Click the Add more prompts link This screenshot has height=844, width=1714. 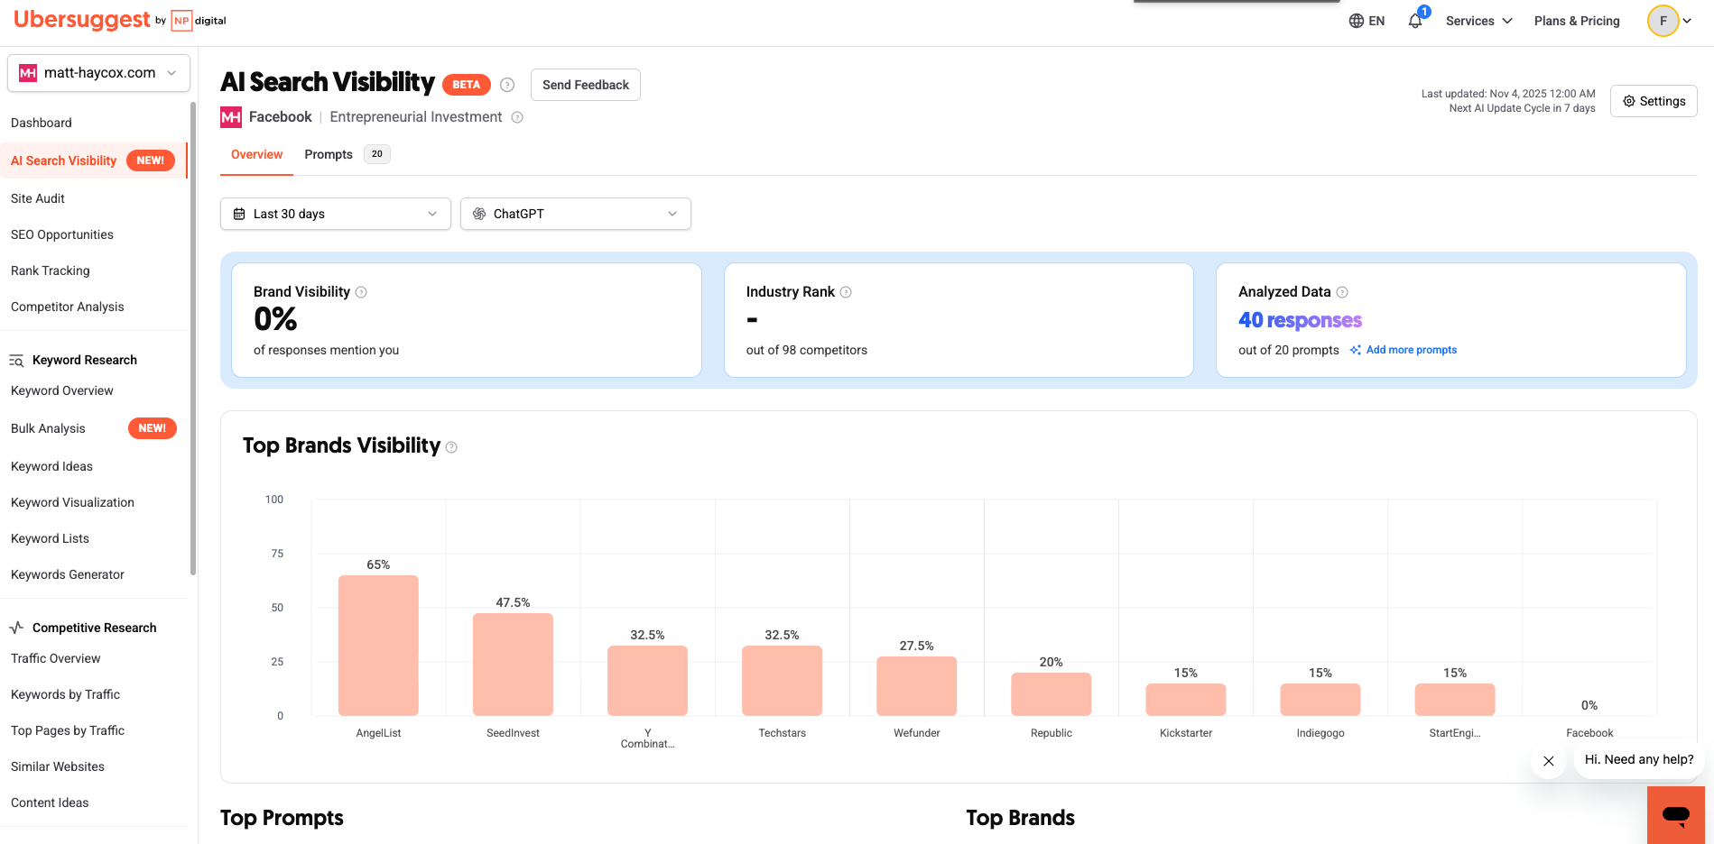point(1411,350)
